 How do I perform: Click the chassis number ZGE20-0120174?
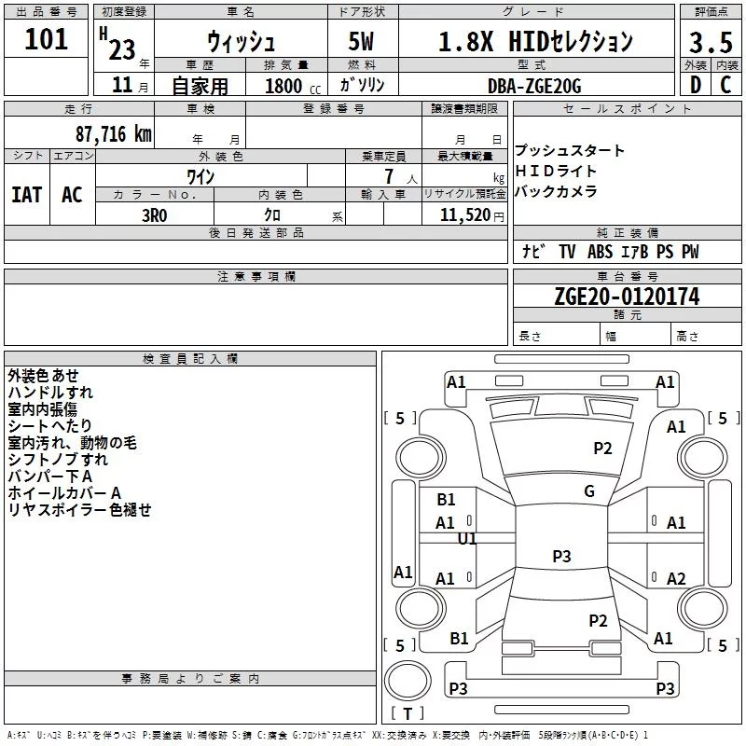(x=627, y=297)
